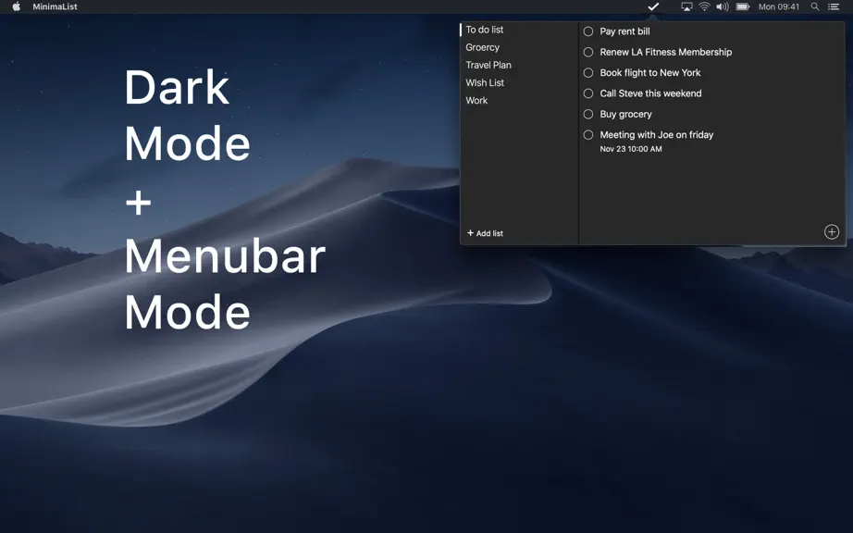Open the Notification Center icon
The width and height of the screenshot is (853, 533).
pyautogui.click(x=834, y=6)
